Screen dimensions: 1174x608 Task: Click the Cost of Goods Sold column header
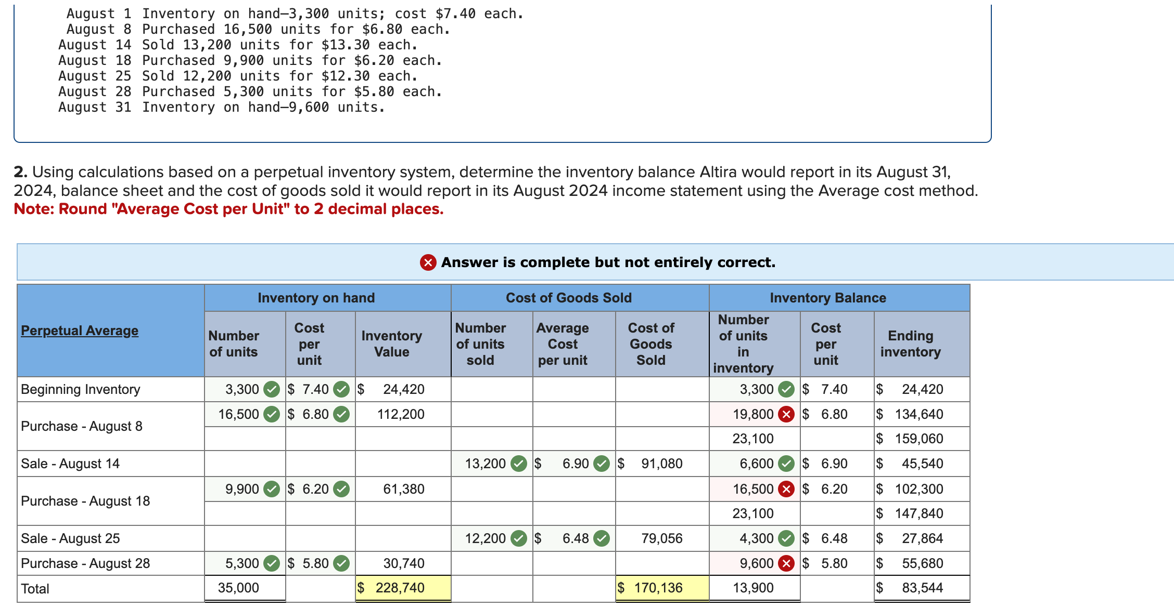pos(568,298)
